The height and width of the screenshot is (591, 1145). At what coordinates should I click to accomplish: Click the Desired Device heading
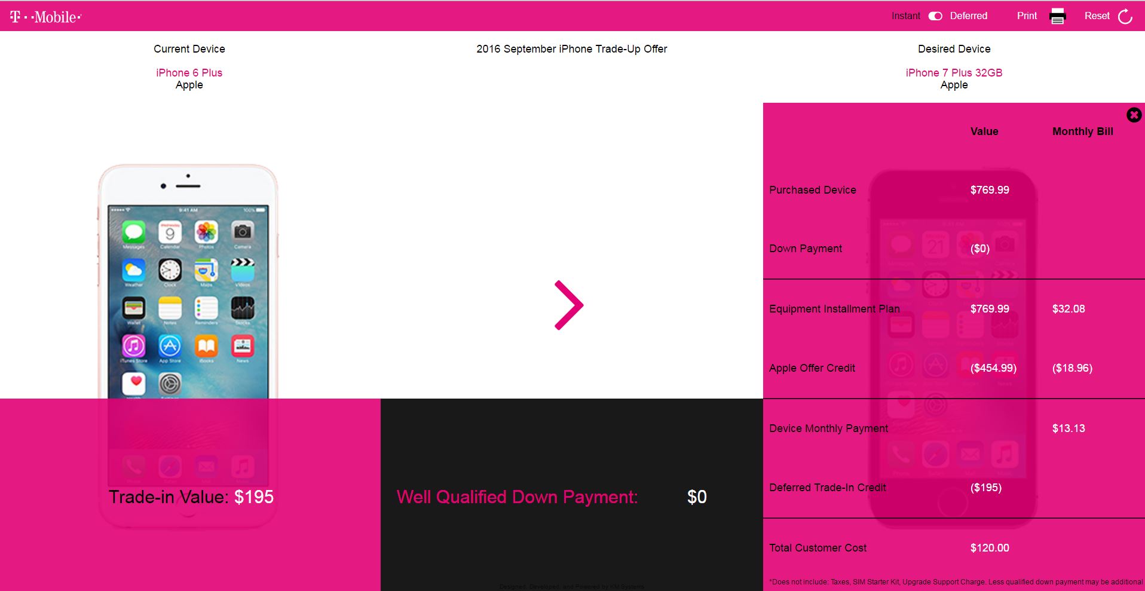[x=954, y=49]
